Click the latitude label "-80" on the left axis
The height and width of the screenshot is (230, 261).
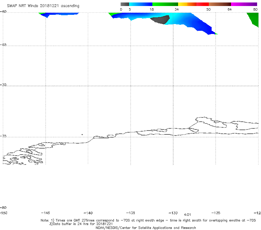(3, 207)
